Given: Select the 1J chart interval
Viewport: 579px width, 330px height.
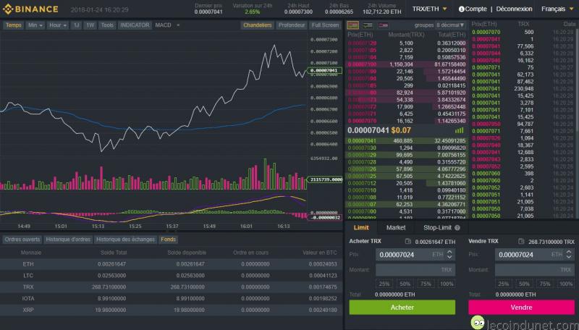Looking at the screenshot, I should pyautogui.click(x=76, y=25).
